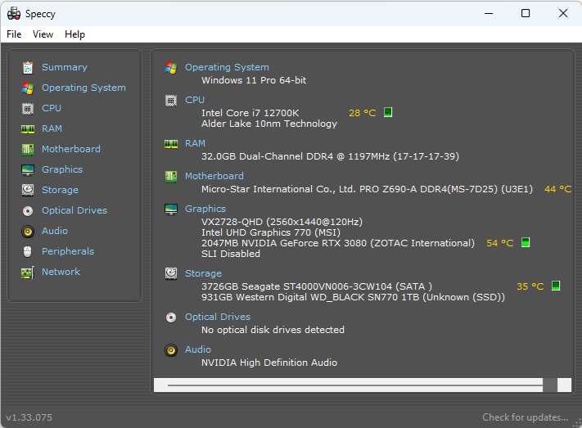Open the Motherboard heading link in summary
The height and width of the screenshot is (428, 582).
214,176
